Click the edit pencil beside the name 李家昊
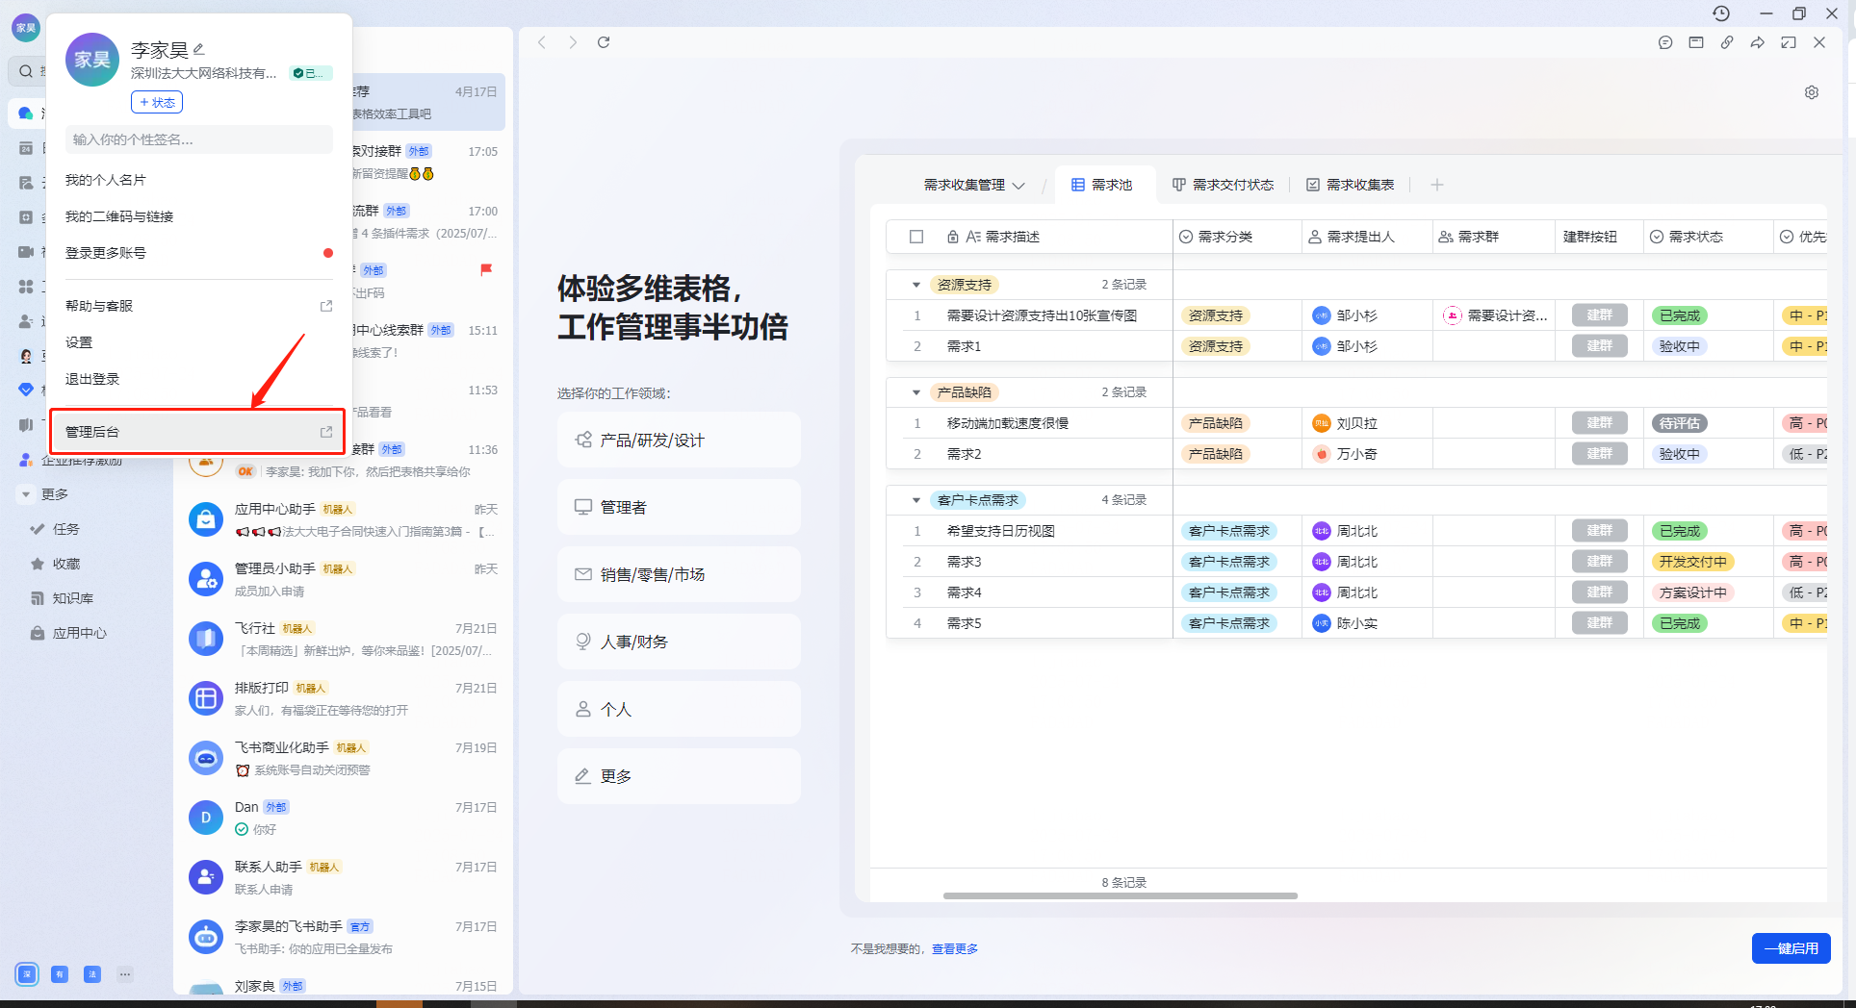The height and width of the screenshot is (1008, 1856). pyautogui.click(x=199, y=49)
